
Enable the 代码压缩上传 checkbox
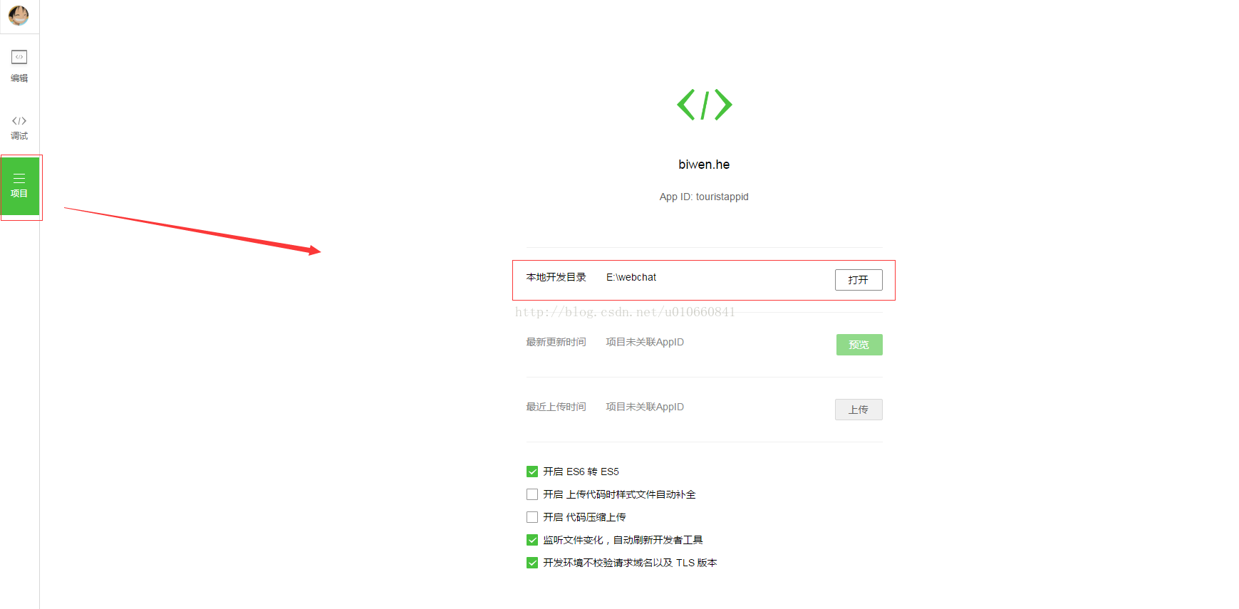532,517
